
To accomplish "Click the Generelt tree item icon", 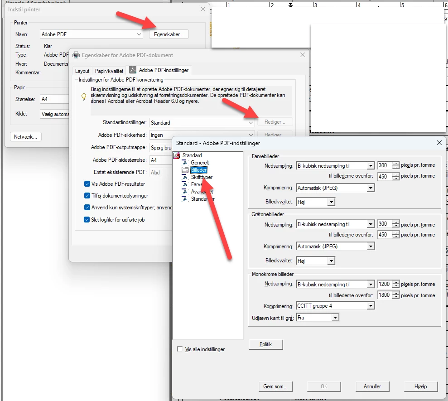I will pyautogui.click(x=185, y=163).
